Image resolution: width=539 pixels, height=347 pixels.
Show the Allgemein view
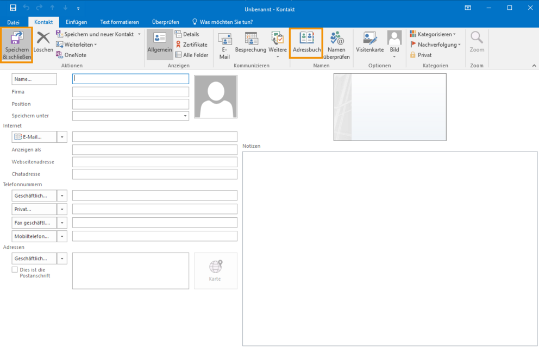(160, 43)
